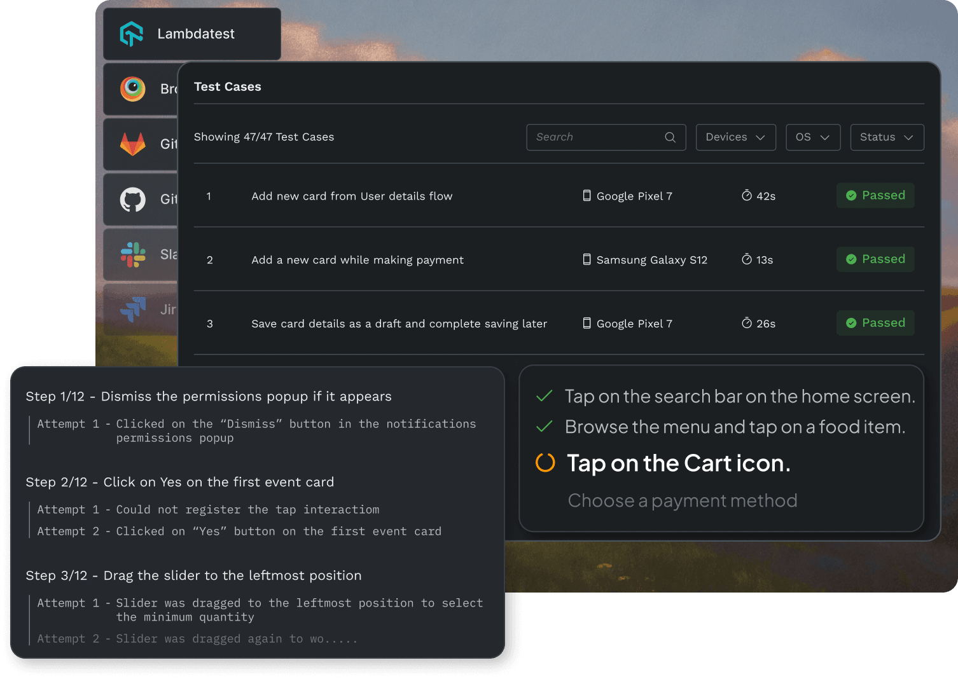
Task: Open 'Save card details as a draft' test case
Action: click(x=399, y=324)
